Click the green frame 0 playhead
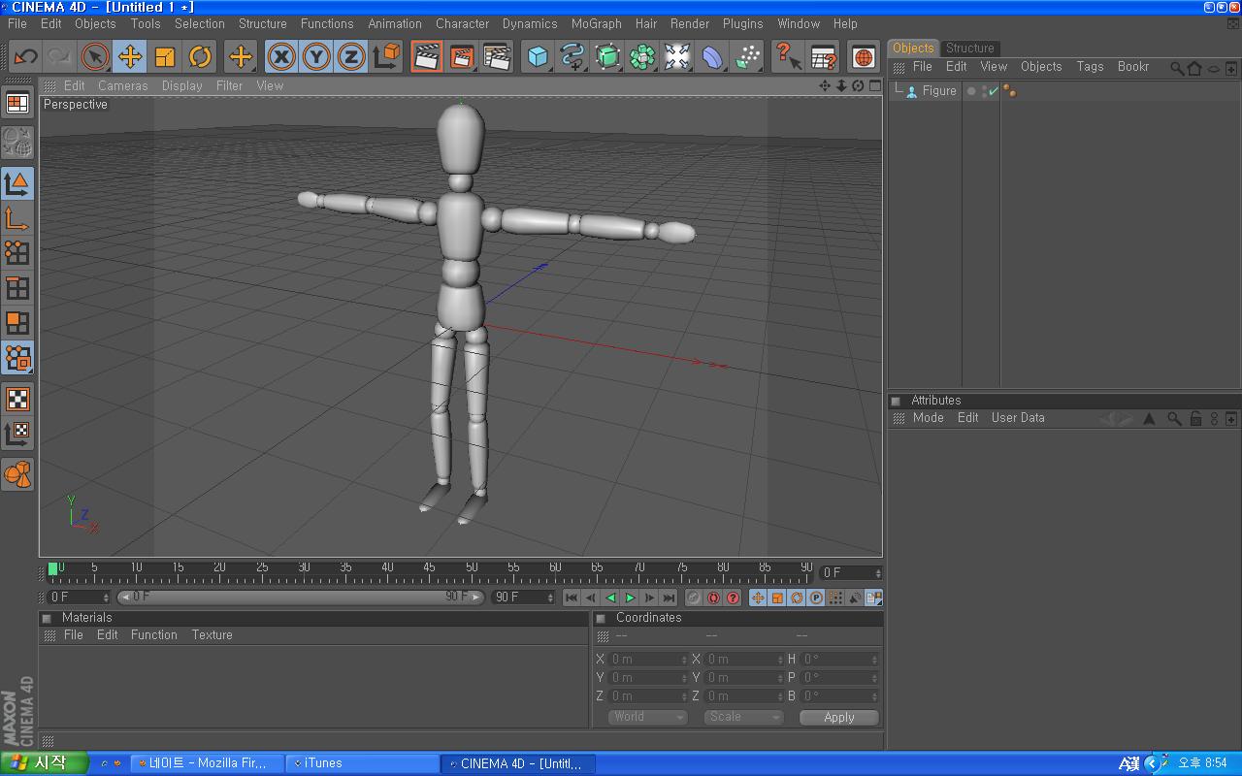 point(52,568)
